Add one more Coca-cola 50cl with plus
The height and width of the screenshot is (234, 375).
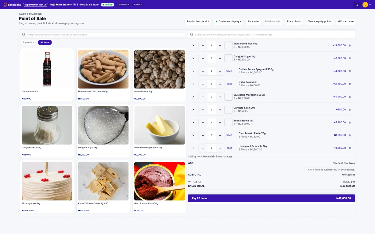pos(220,84)
